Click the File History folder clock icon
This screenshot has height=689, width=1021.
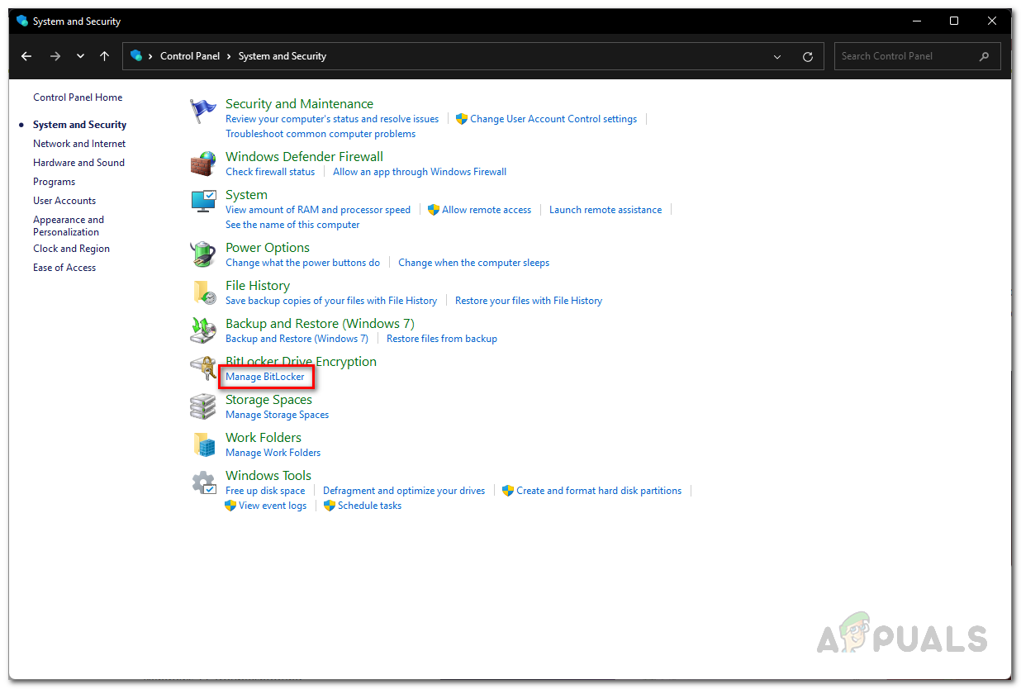point(204,292)
